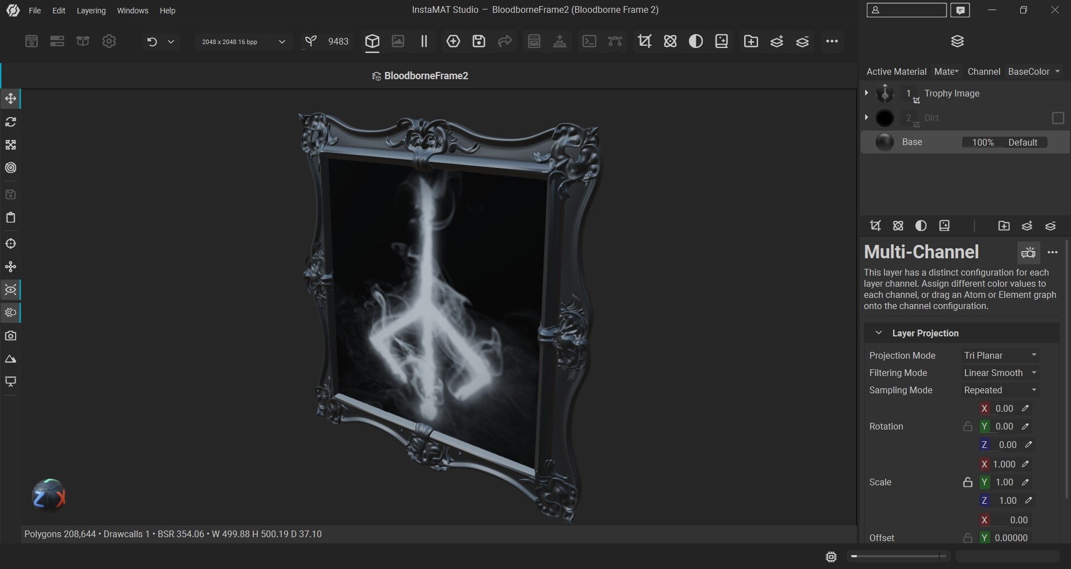Viewport: 1071px width, 569px height.
Task: Open the Layering menu
Action: coord(91,11)
